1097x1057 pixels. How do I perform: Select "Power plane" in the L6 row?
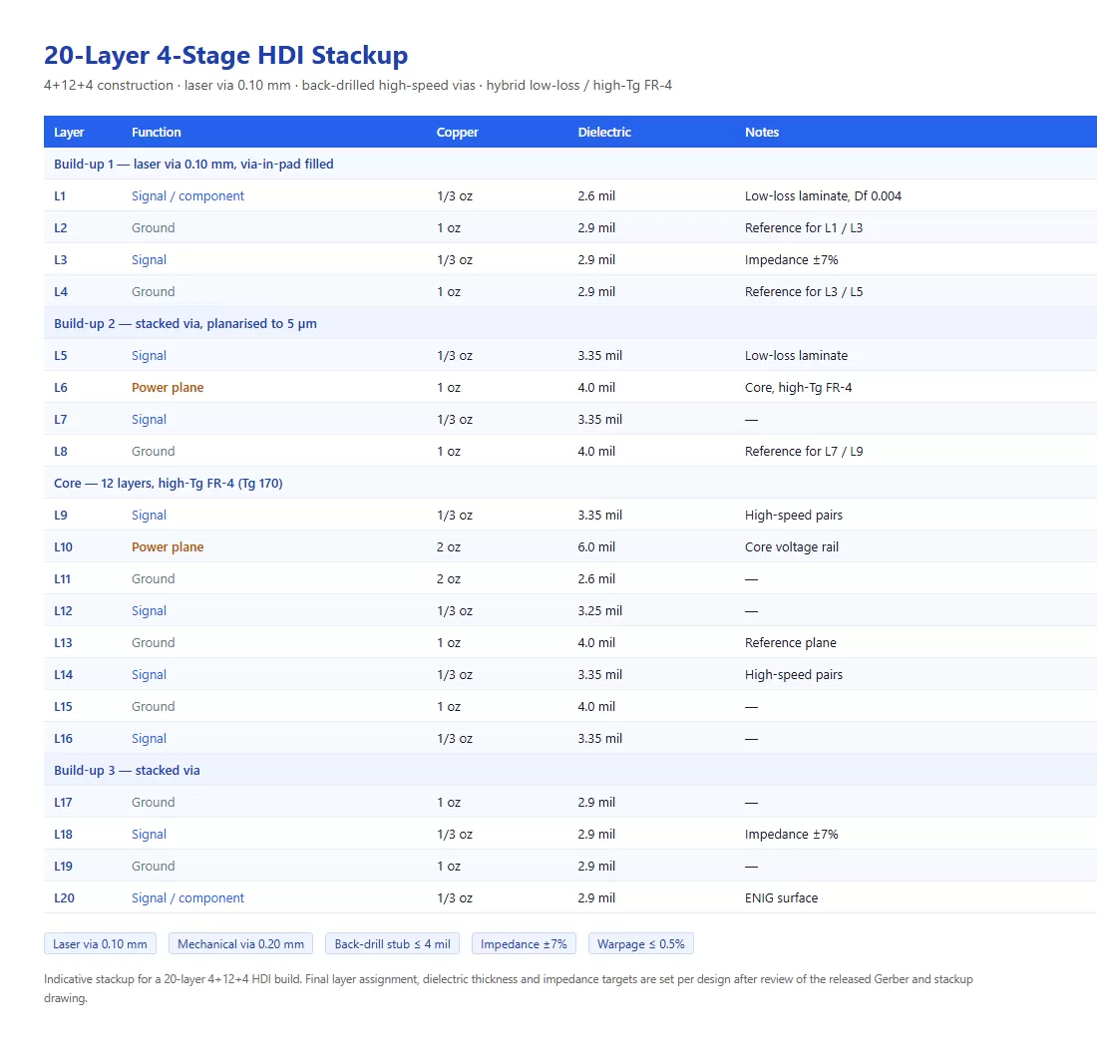[x=168, y=388]
